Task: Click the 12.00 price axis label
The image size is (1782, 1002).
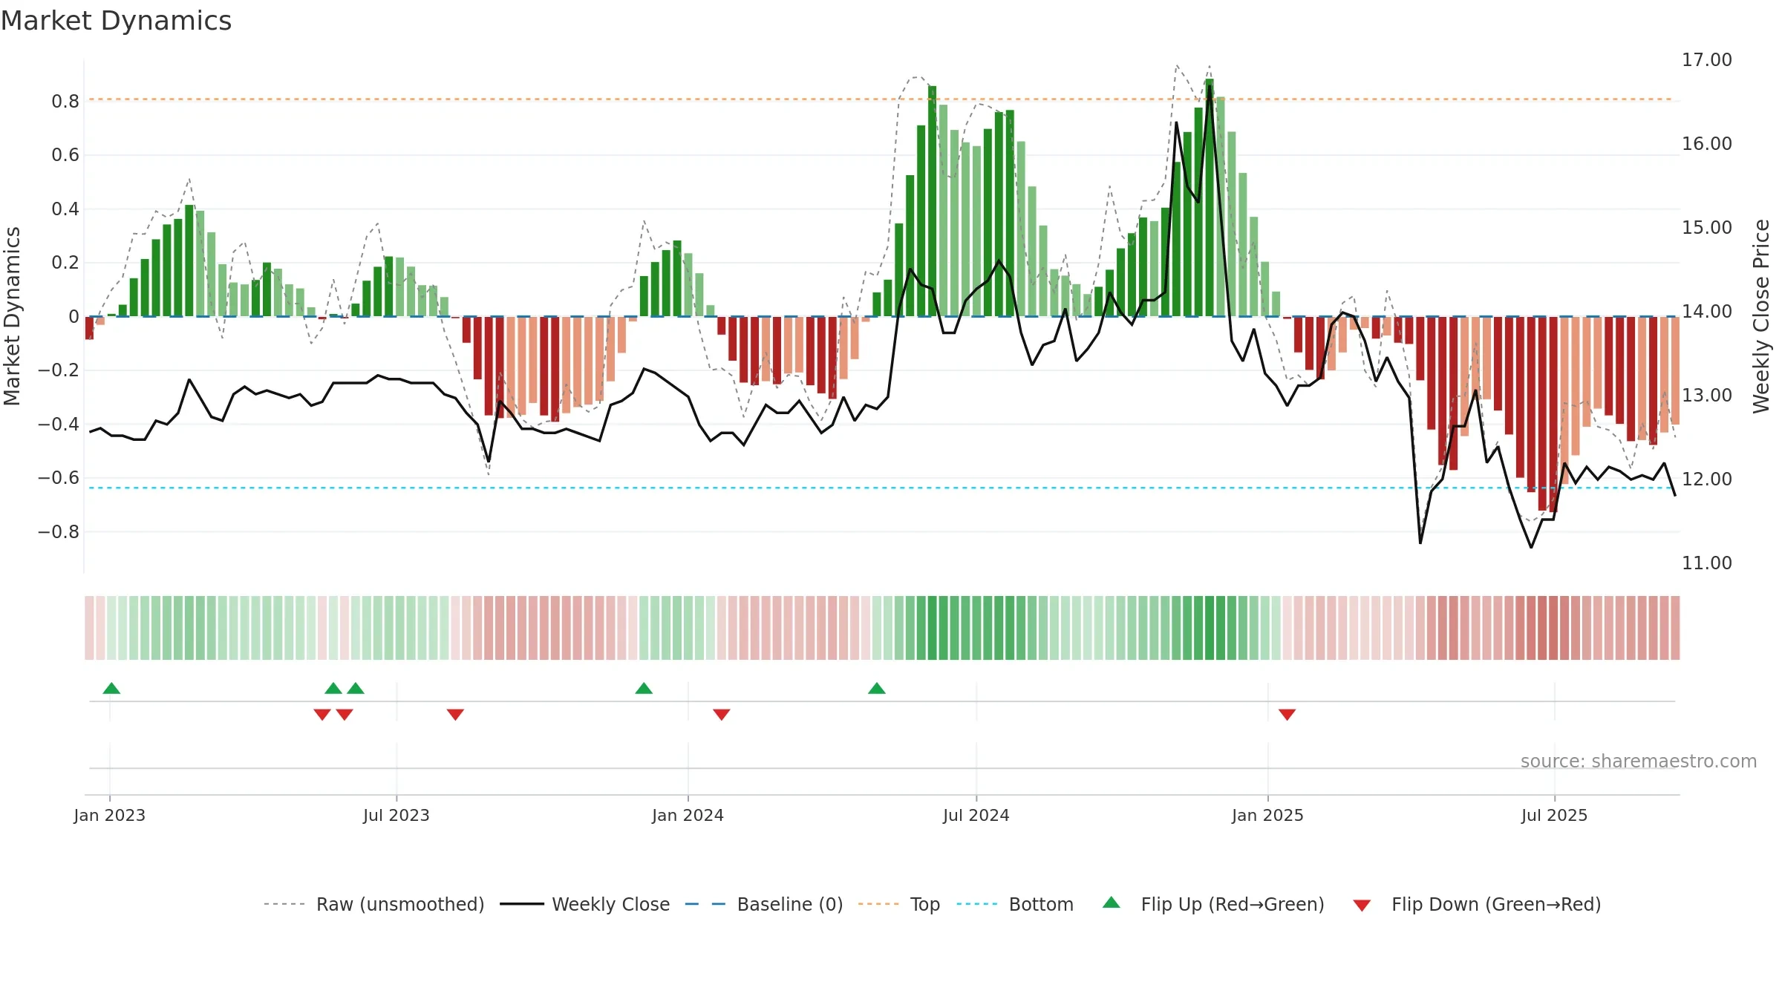Action: click(1707, 479)
